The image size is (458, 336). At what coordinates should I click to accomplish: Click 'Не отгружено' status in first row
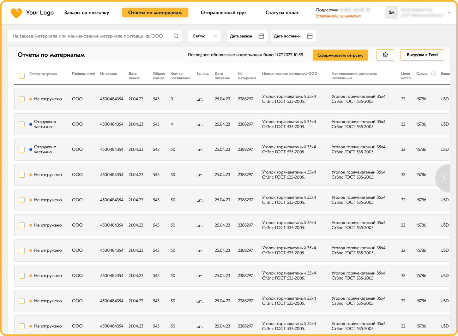click(x=48, y=99)
